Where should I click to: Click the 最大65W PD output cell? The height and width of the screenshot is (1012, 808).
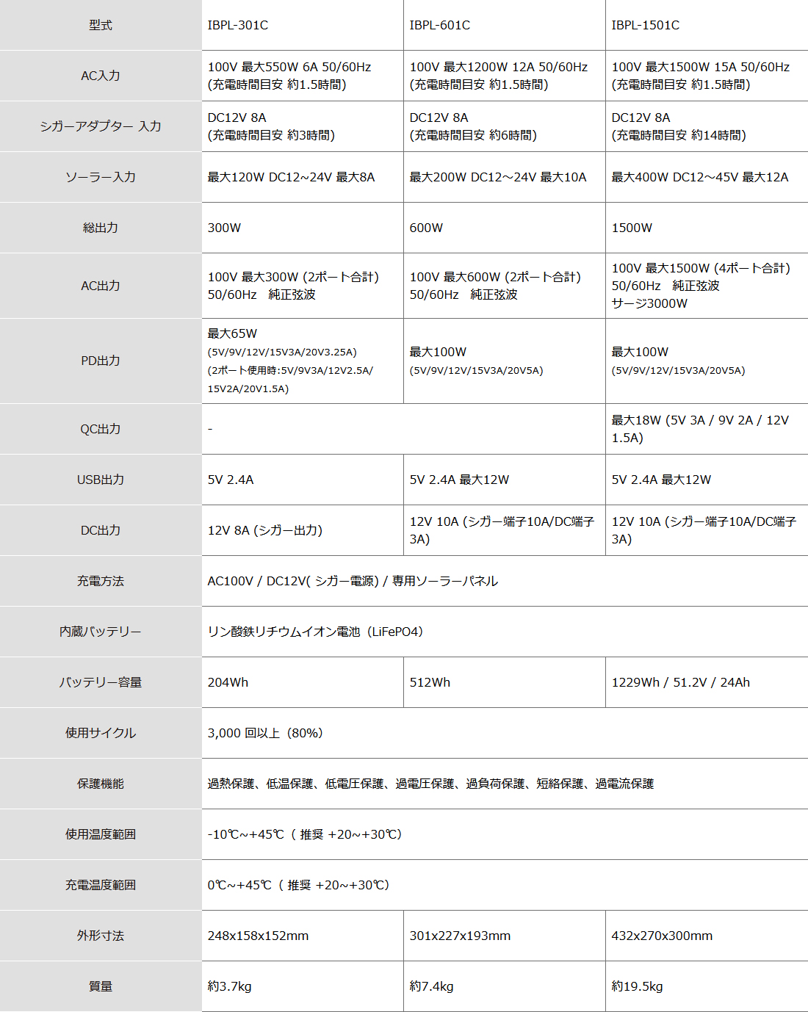click(303, 361)
